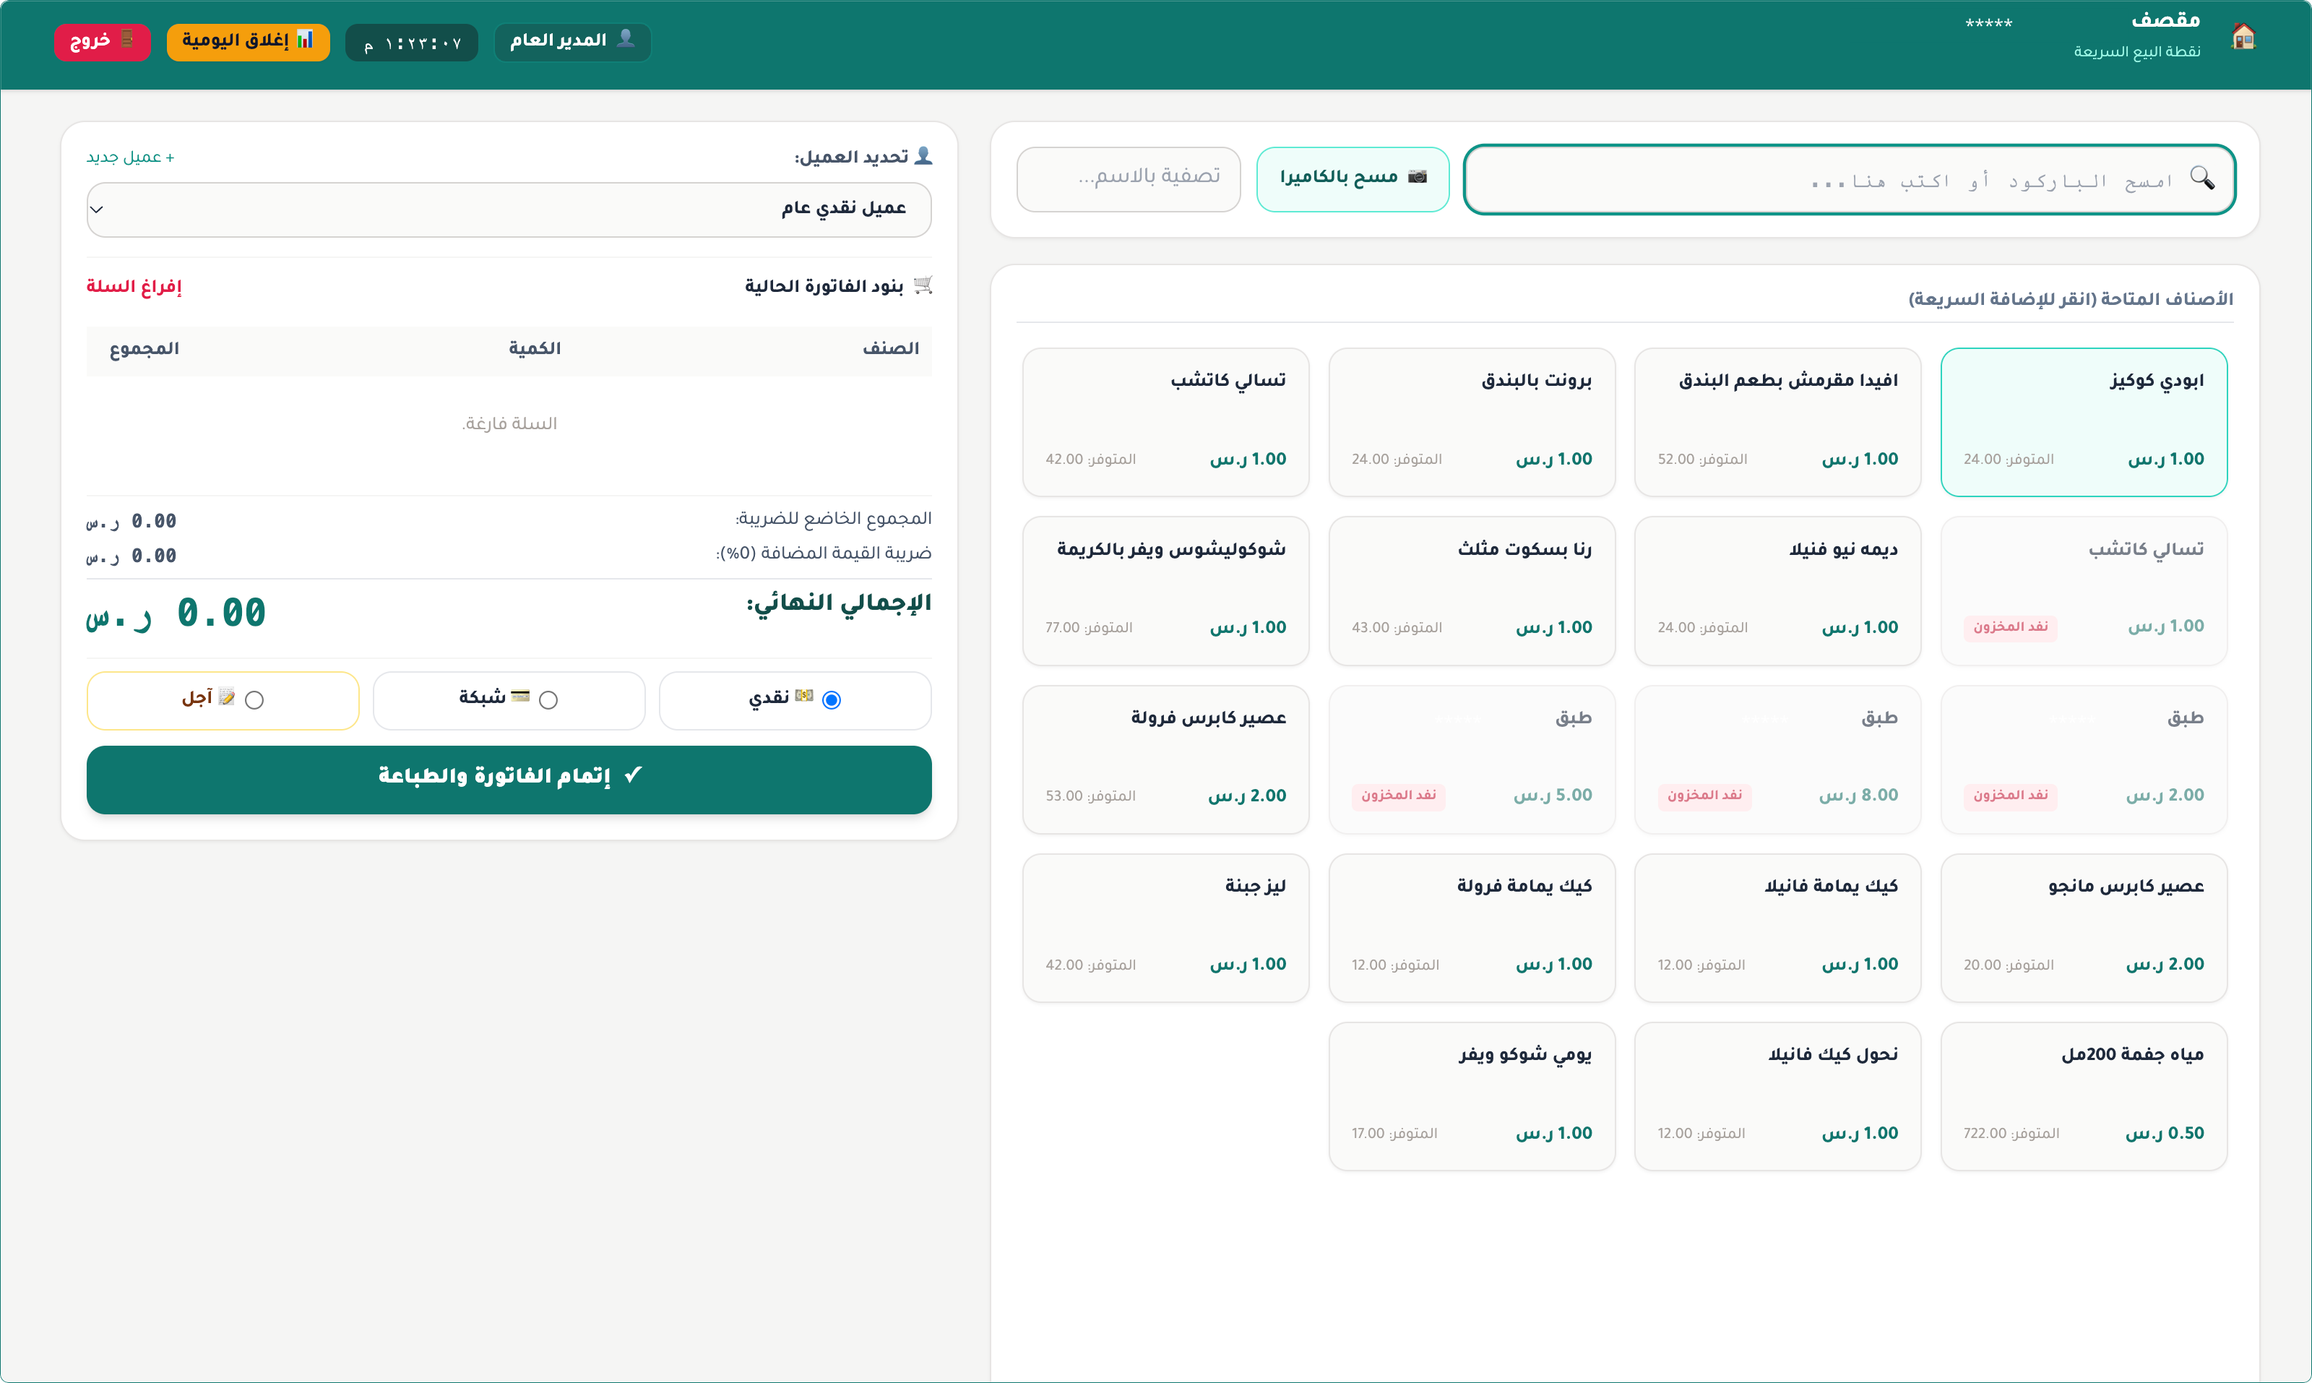The height and width of the screenshot is (1383, 2312).
Task: Click the الصنف column header
Action: [891, 348]
